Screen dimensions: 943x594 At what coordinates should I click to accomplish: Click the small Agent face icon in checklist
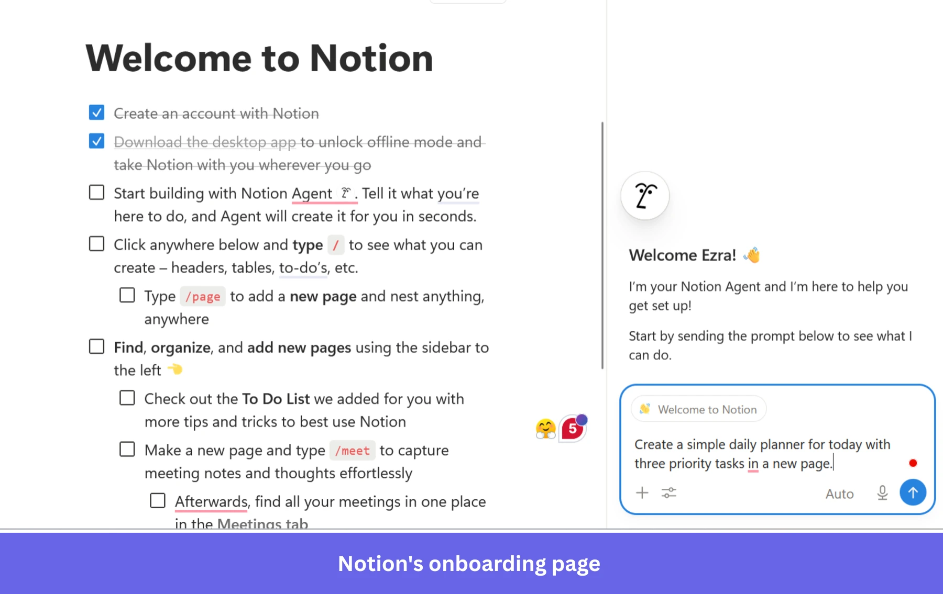point(345,193)
